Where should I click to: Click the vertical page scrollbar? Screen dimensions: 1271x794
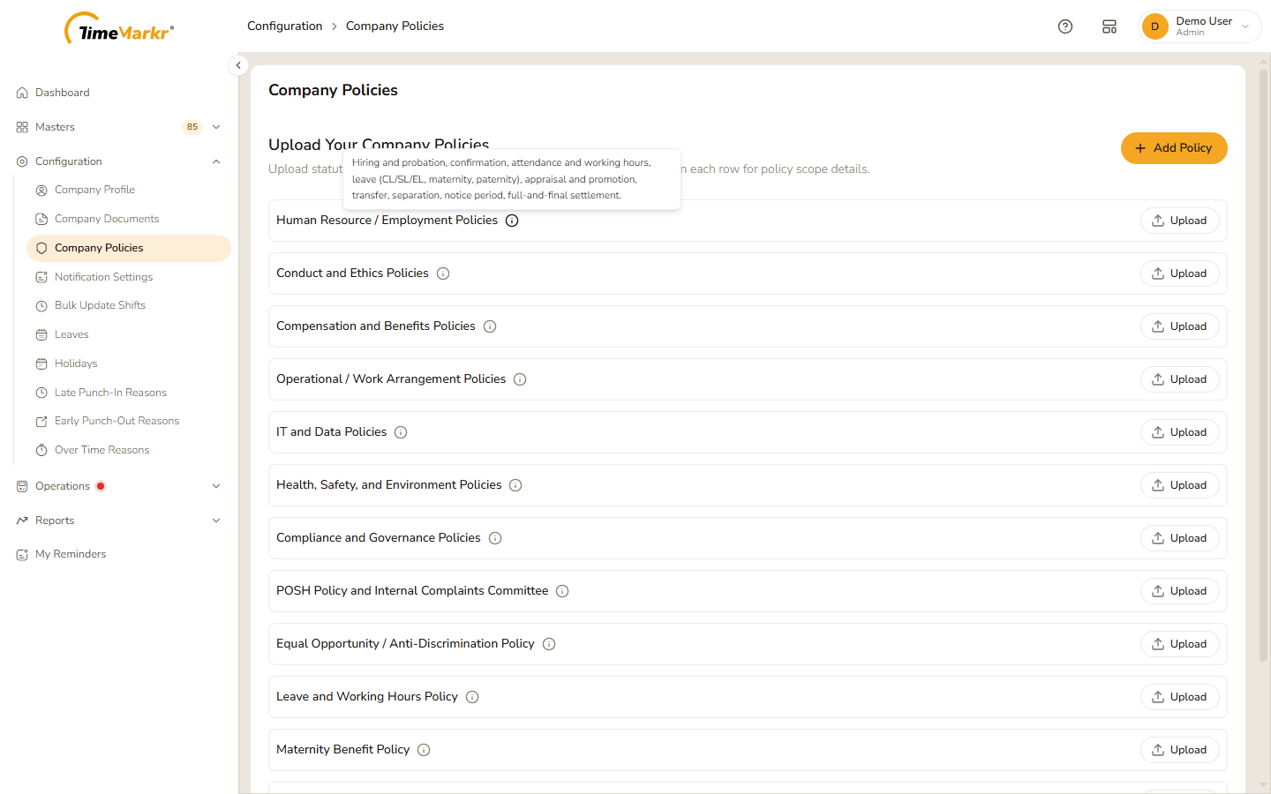pos(1263,366)
